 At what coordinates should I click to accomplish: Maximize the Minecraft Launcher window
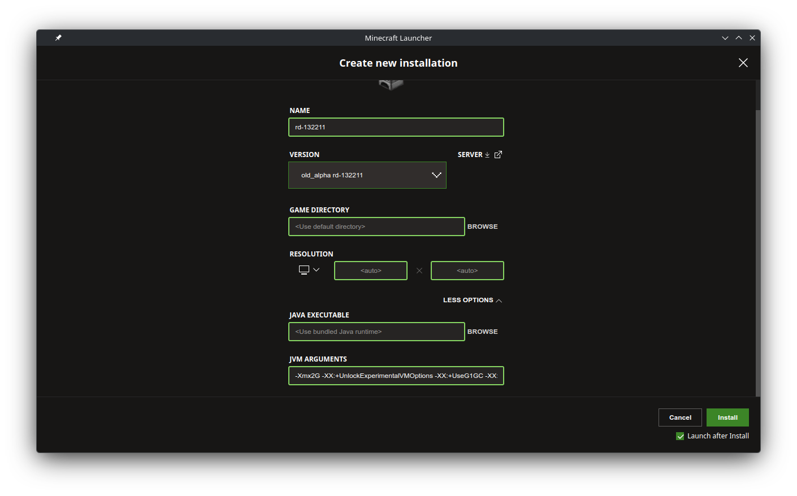click(739, 38)
